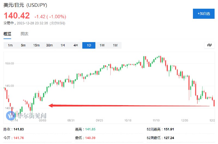Click the 11/10 date axis label
The width and height of the screenshot is (218, 144).
coord(156,120)
